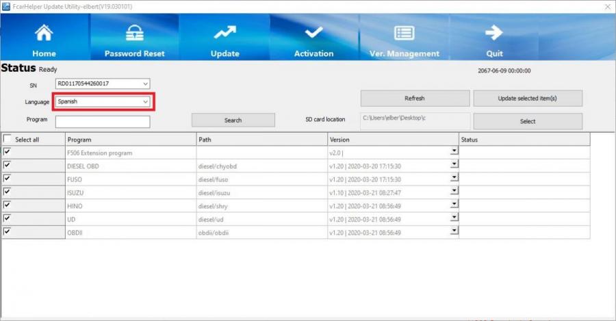Viewport: 616px width, 321px height.
Task: Click Update selected item(s) button
Action: point(527,98)
